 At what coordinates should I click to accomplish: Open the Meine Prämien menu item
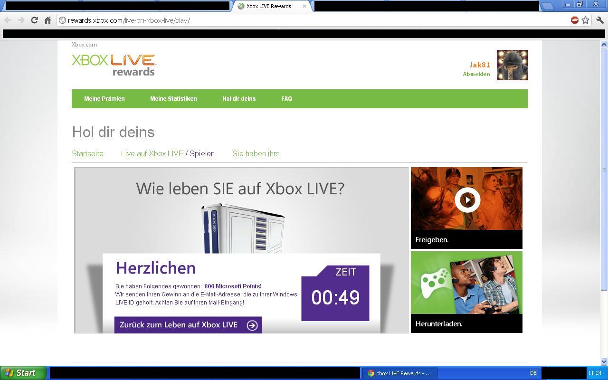[x=104, y=99]
